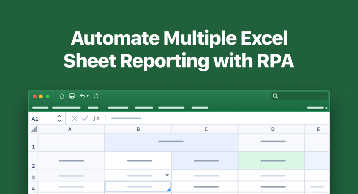Redo using the refresh-style arrow icon
Image resolution: width=358 pixels, height=194 pixels.
point(96,96)
